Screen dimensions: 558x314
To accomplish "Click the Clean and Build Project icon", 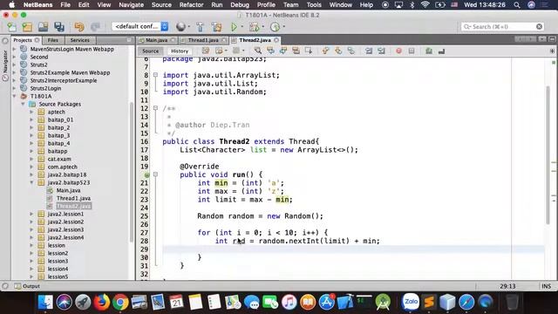I will coord(216,27).
